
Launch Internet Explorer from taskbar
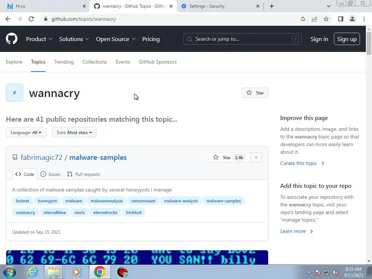click(32, 272)
